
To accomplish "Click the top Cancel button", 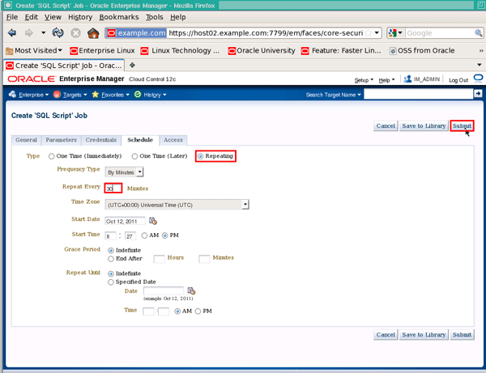I will (386, 125).
